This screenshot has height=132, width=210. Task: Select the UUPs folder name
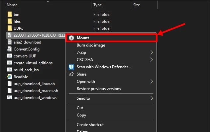[18, 28]
